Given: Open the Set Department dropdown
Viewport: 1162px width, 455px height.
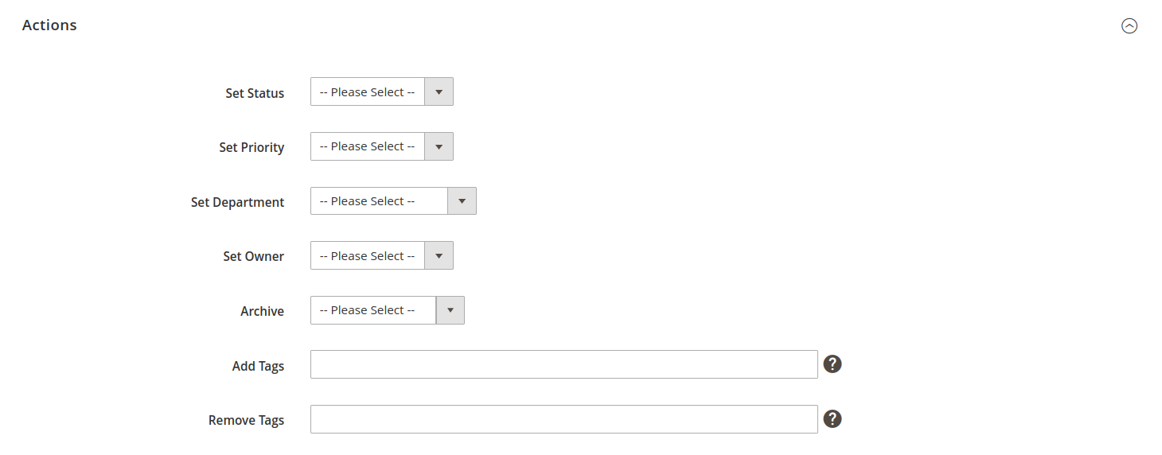Looking at the screenshot, I should pyautogui.click(x=392, y=202).
